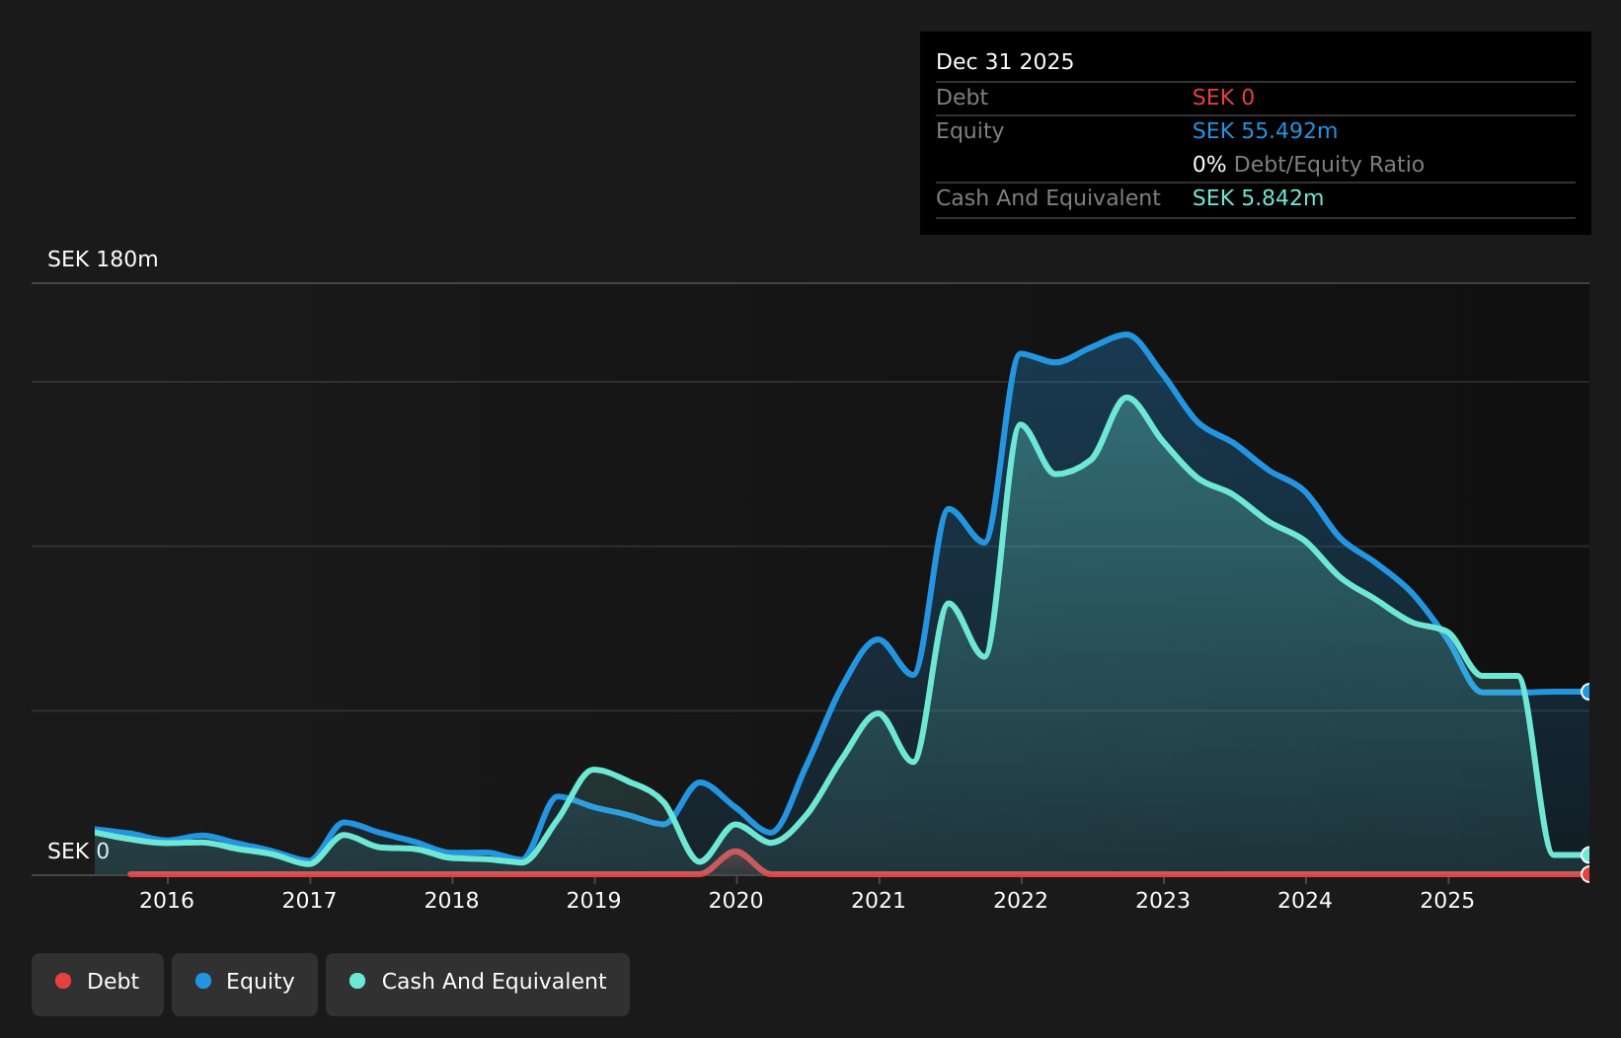Click the 0% Debt/Equity Ratio text

tap(1308, 165)
